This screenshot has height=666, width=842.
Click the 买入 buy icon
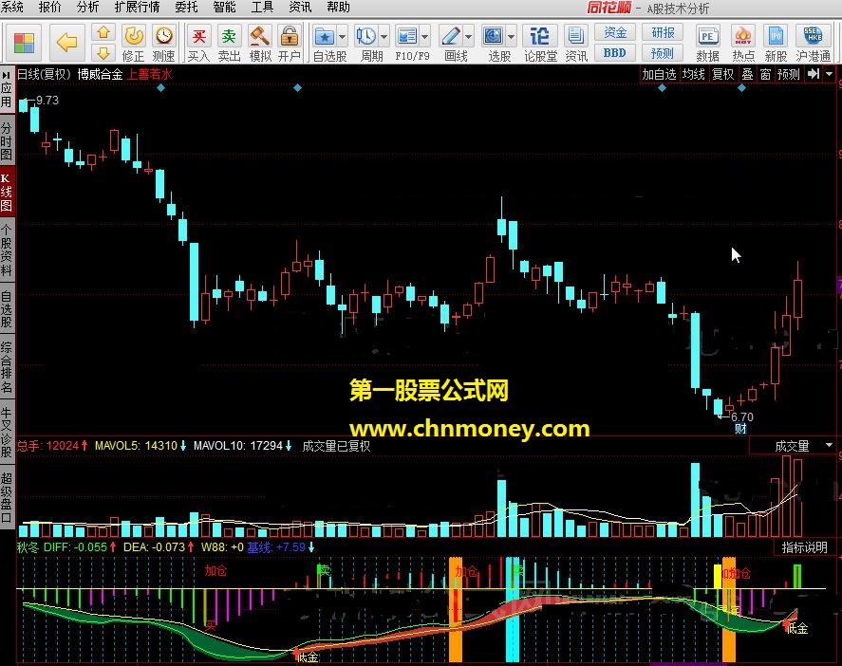coord(198,43)
